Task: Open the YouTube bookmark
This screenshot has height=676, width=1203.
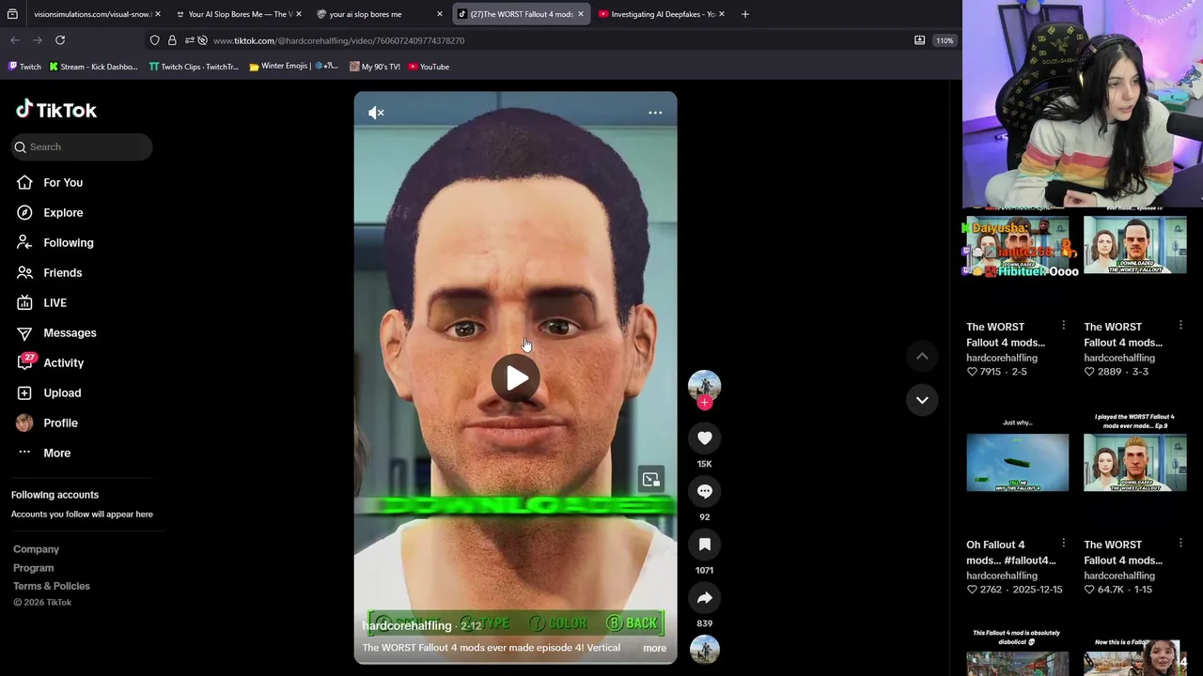Action: click(429, 67)
